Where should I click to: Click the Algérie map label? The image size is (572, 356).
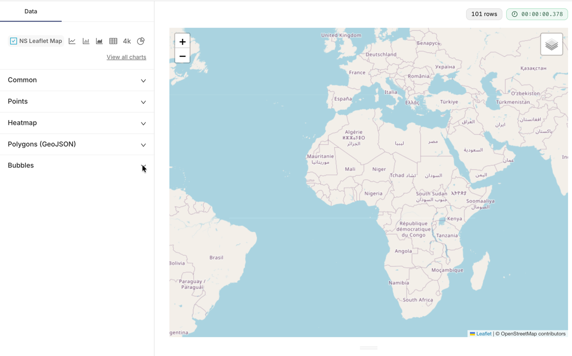[354, 132]
